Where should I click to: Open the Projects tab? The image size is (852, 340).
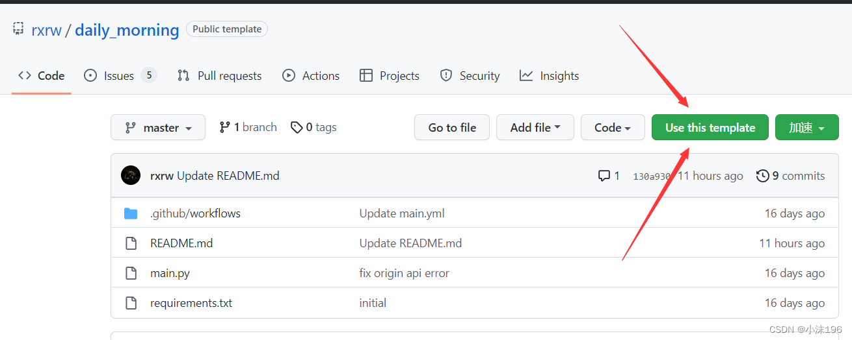[x=390, y=76]
